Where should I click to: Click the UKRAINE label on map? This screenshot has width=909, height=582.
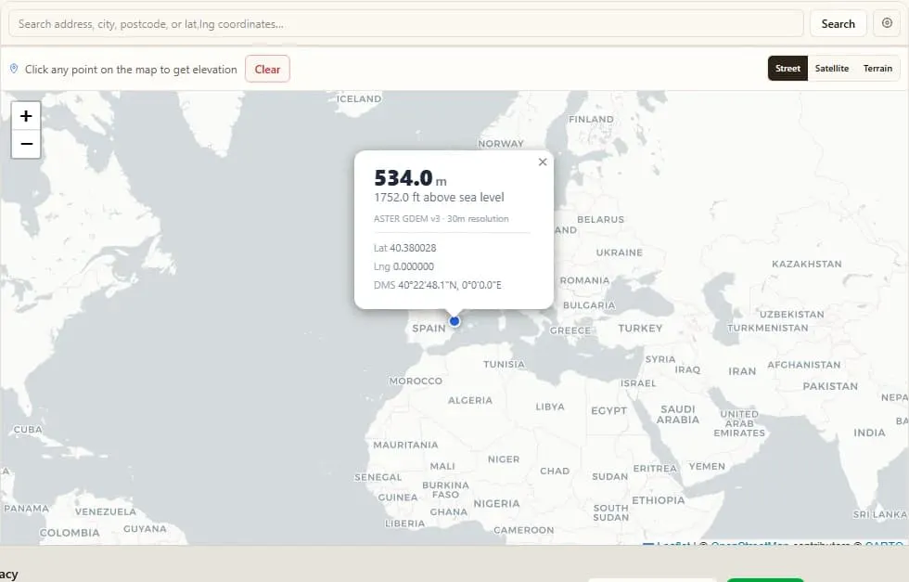click(620, 253)
